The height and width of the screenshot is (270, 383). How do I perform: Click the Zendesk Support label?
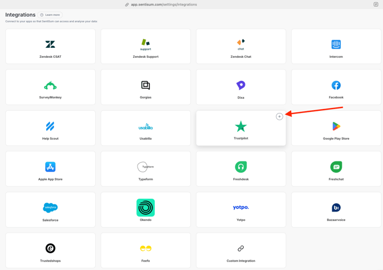click(146, 57)
